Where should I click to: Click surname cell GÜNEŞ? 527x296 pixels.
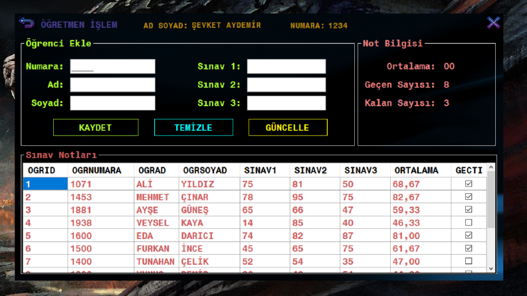tap(209, 210)
